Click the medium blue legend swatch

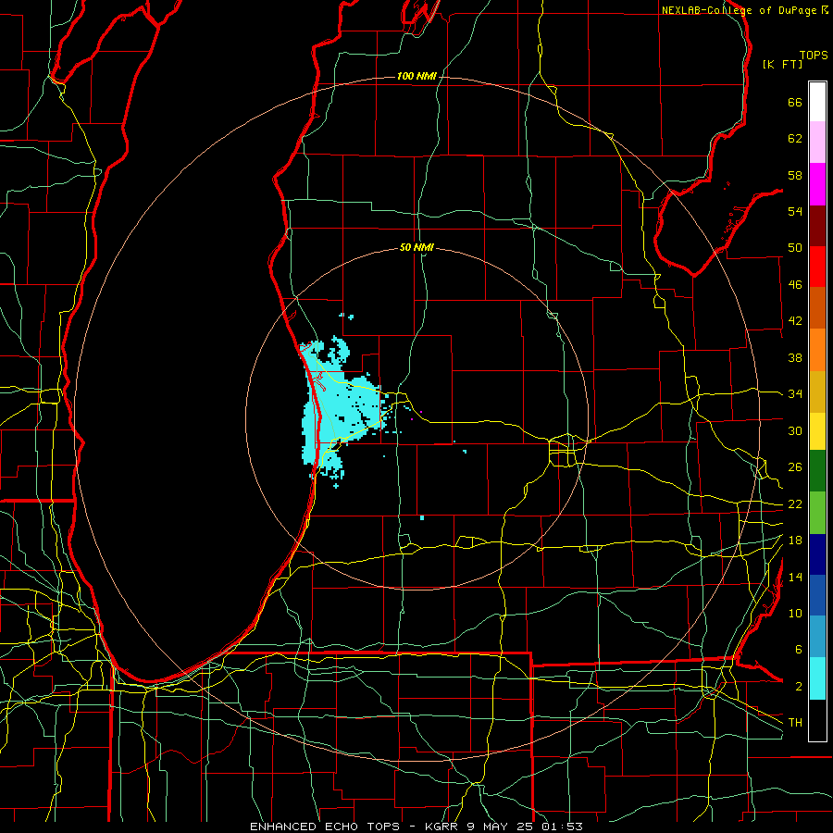click(x=817, y=595)
